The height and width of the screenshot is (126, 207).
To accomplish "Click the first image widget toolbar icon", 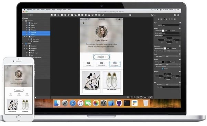I will 52,15.
